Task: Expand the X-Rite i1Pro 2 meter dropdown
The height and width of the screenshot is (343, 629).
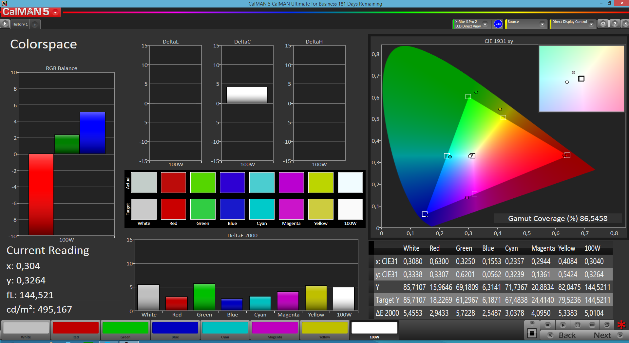Action: [x=485, y=24]
